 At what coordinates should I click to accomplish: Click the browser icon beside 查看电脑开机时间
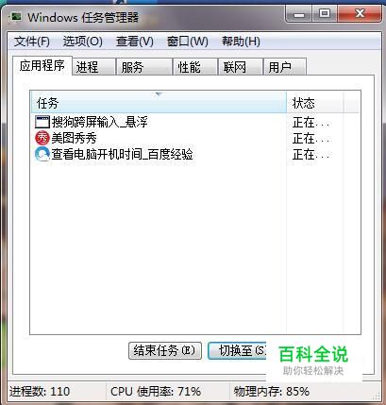42,154
